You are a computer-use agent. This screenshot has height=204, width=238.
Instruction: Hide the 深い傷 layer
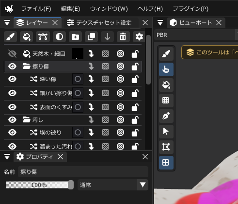(x=12, y=79)
